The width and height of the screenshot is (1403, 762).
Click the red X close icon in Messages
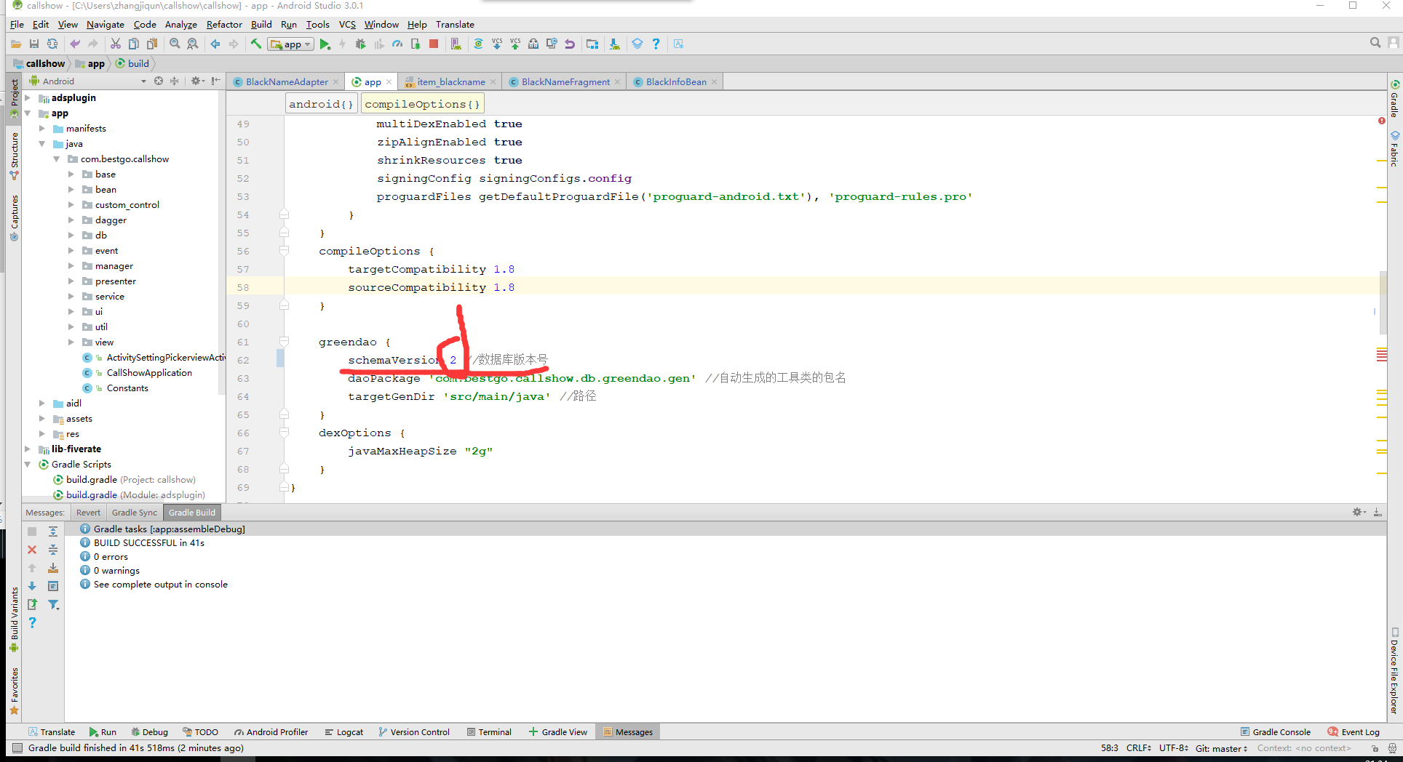click(x=32, y=550)
